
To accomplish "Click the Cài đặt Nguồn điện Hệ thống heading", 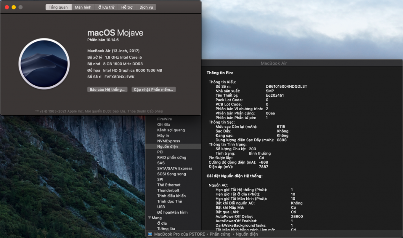I will coord(235,176).
